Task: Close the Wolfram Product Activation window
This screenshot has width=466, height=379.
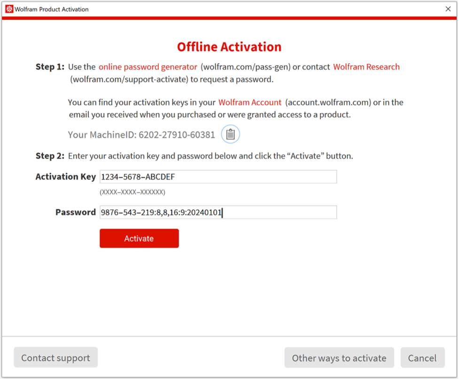Action: [x=448, y=9]
